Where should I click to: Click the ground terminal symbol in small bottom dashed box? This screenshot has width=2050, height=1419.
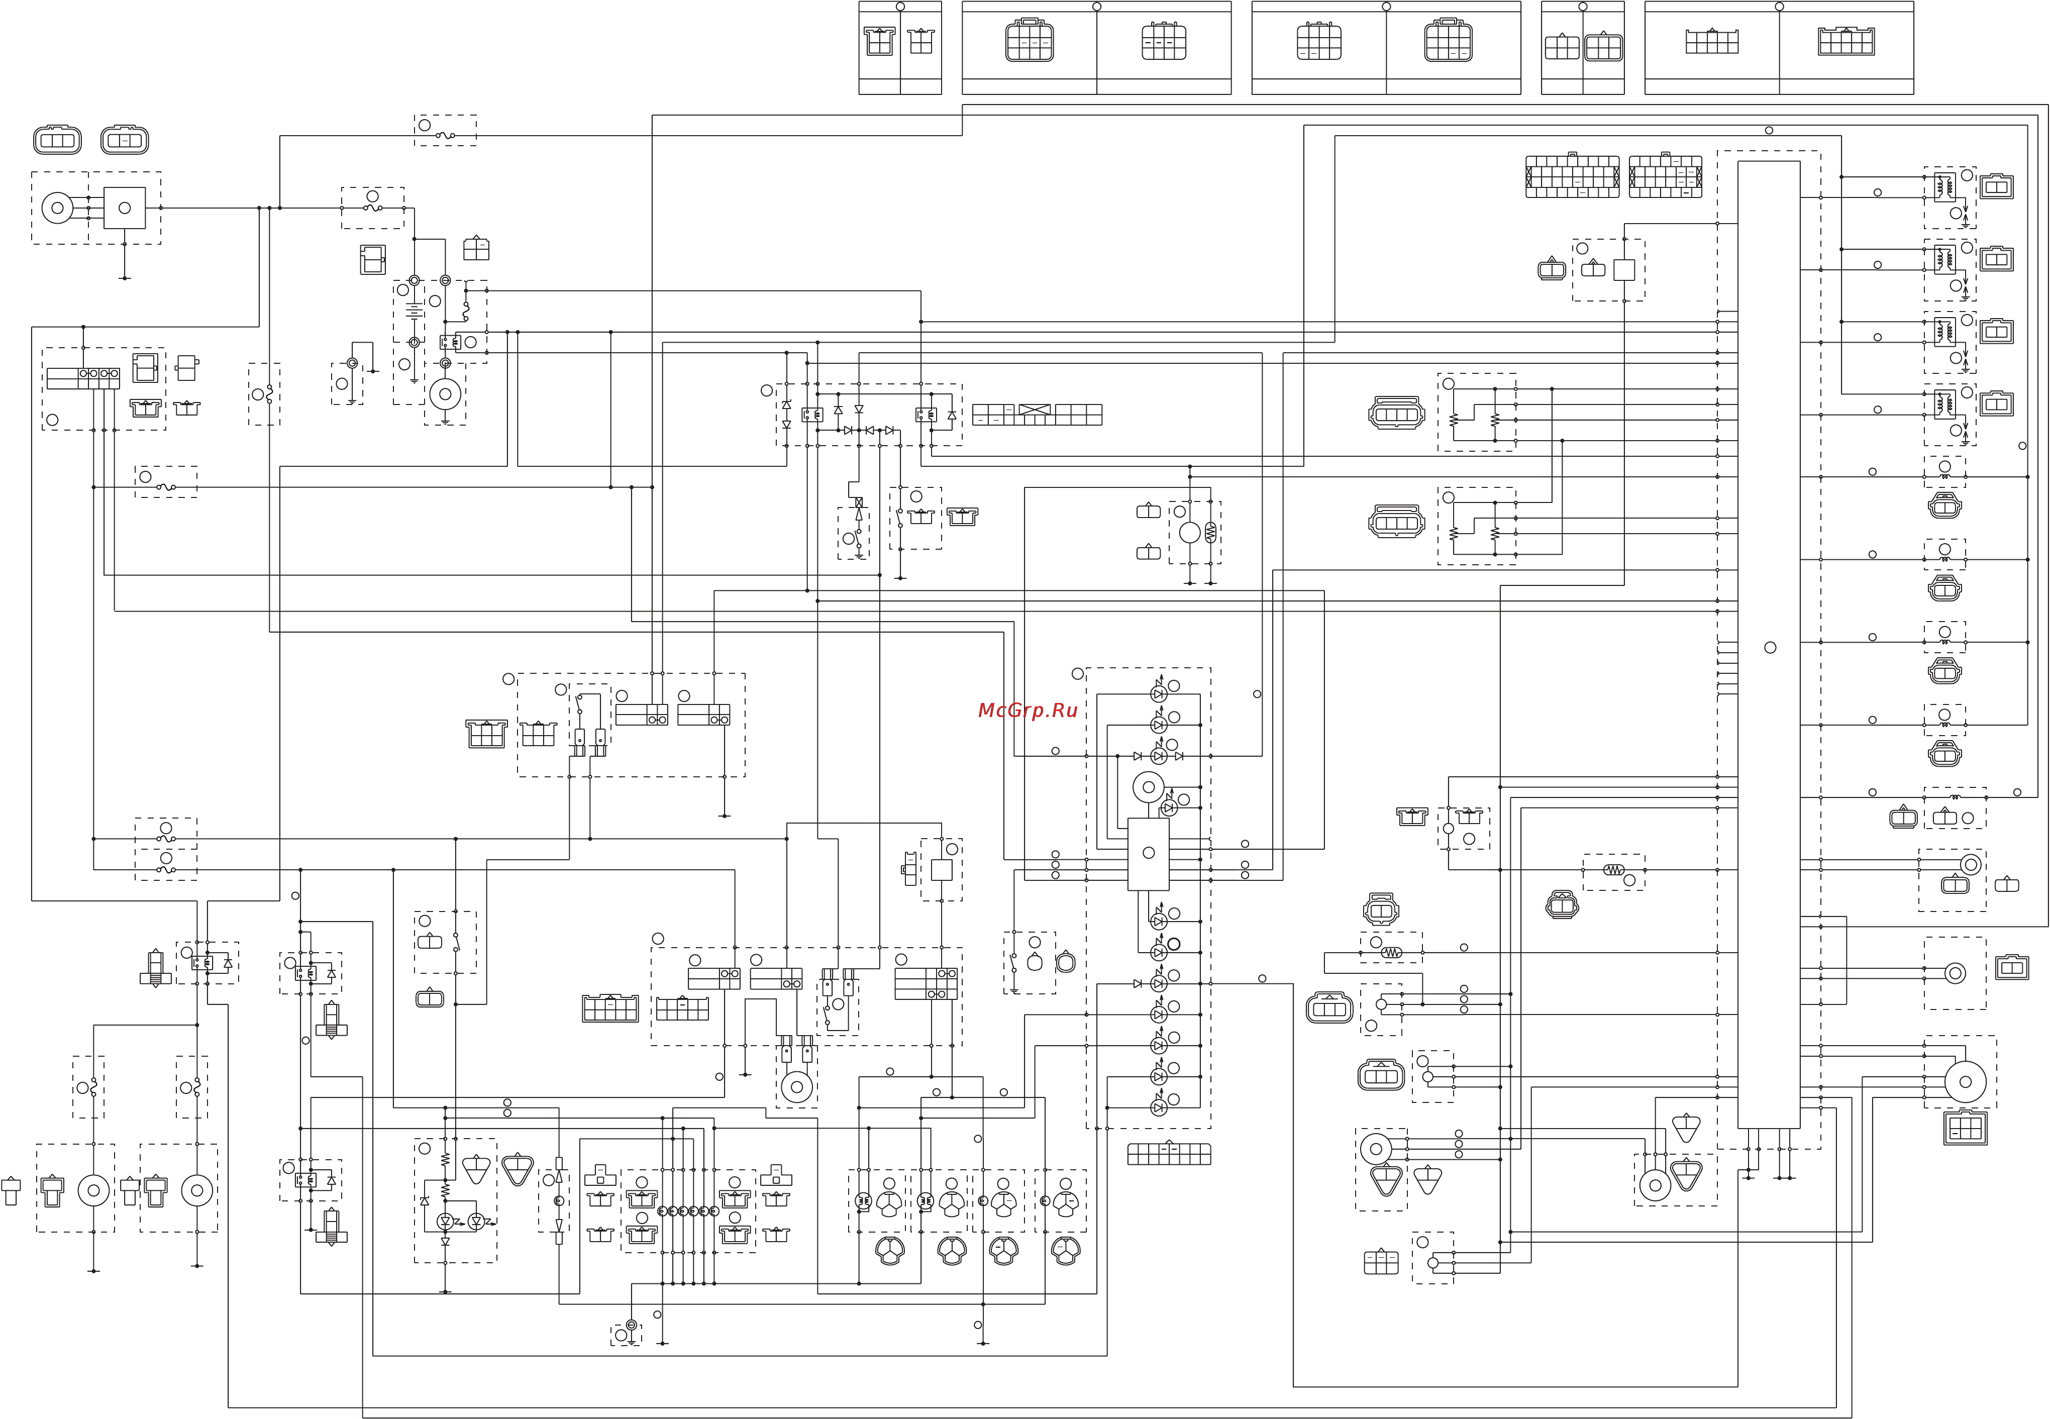pos(631,1326)
